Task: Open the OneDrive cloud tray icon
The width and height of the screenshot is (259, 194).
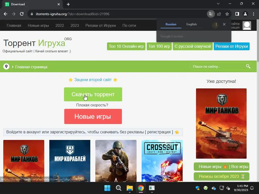Action: pos(213,188)
